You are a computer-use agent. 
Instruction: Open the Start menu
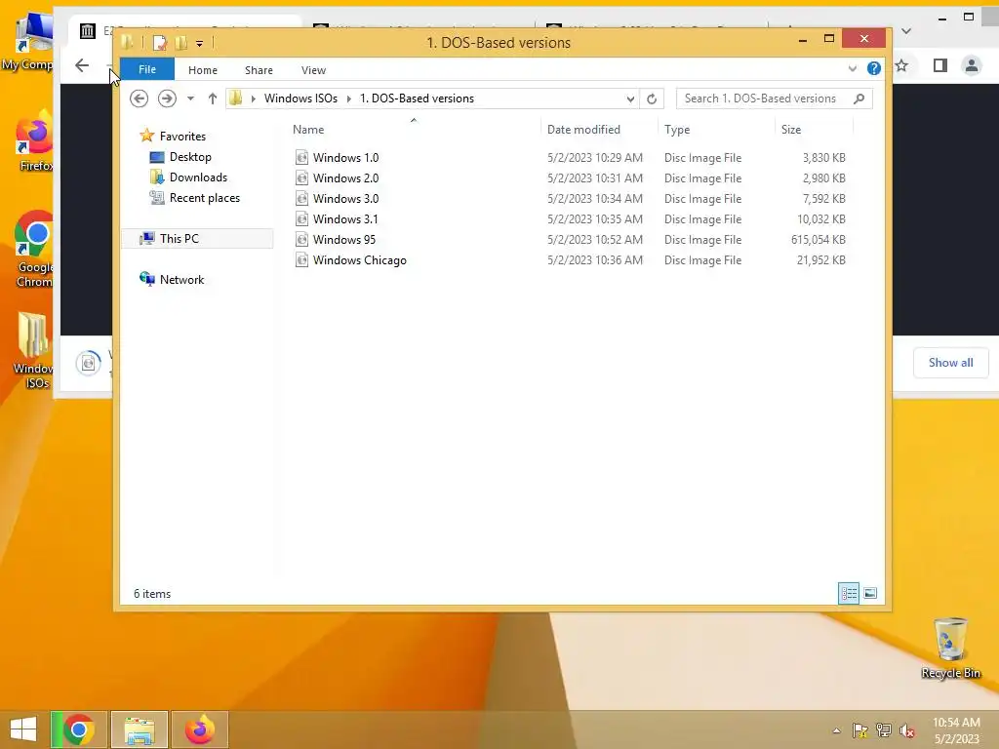pos(23,729)
